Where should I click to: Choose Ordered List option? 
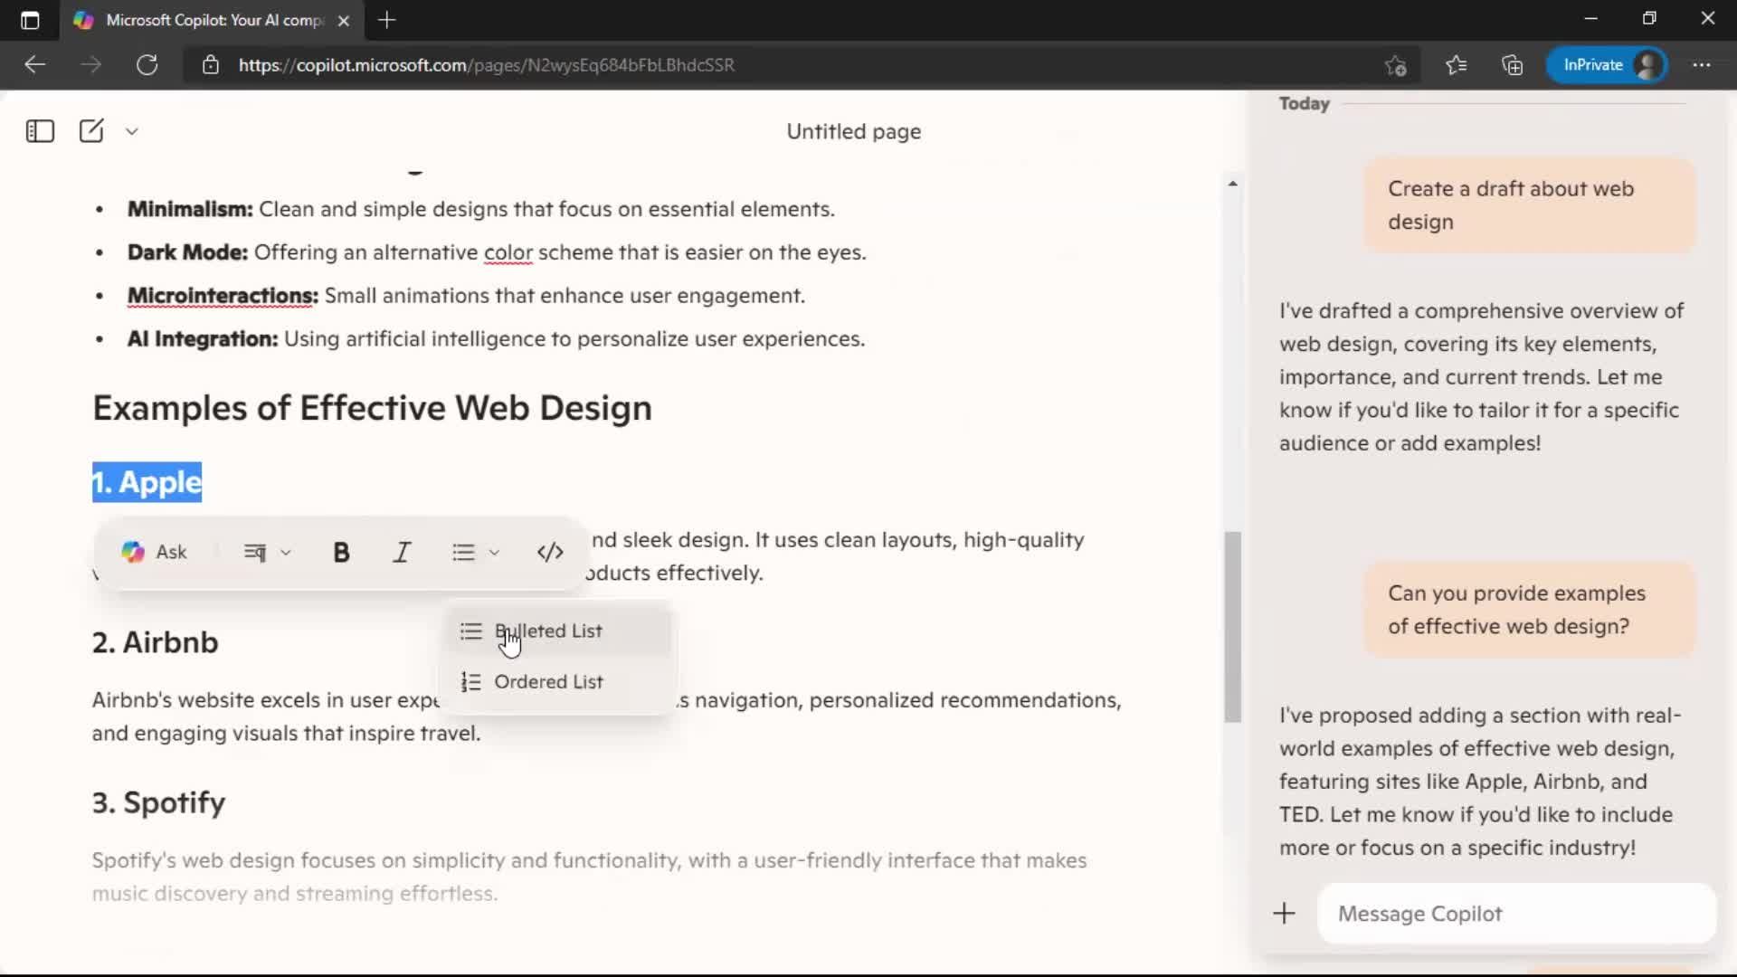(x=559, y=681)
